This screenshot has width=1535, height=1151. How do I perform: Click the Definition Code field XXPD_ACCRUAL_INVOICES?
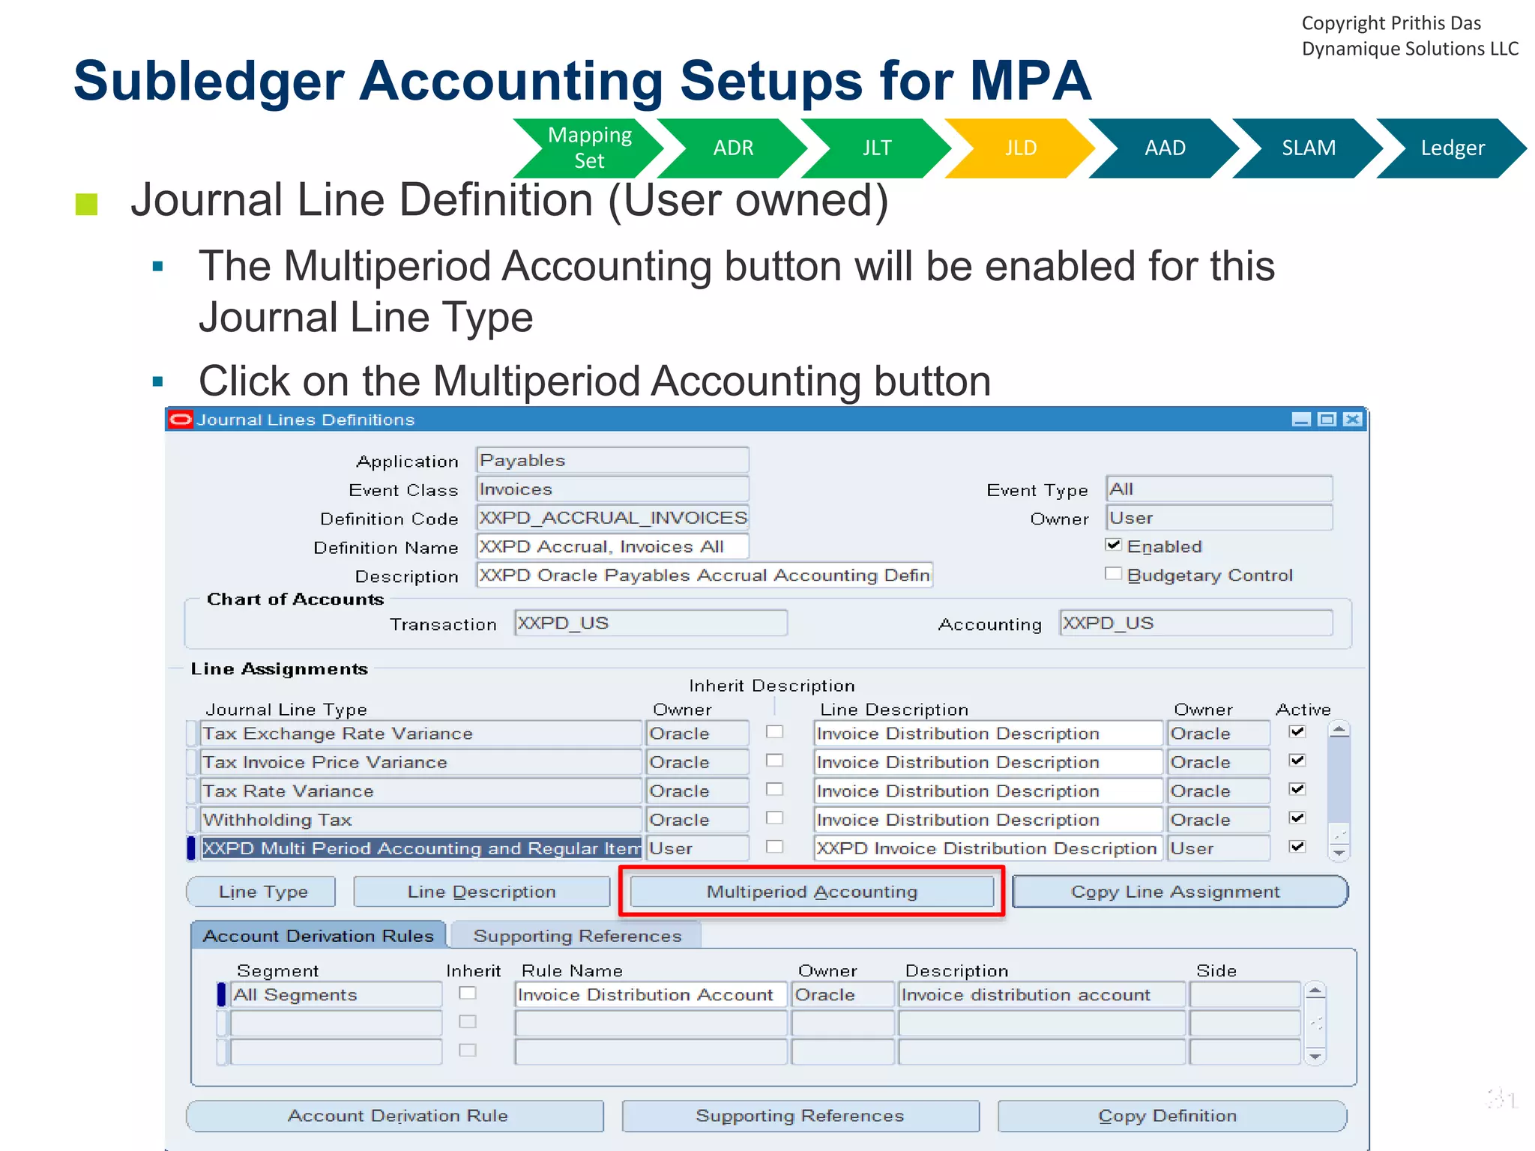point(612,517)
